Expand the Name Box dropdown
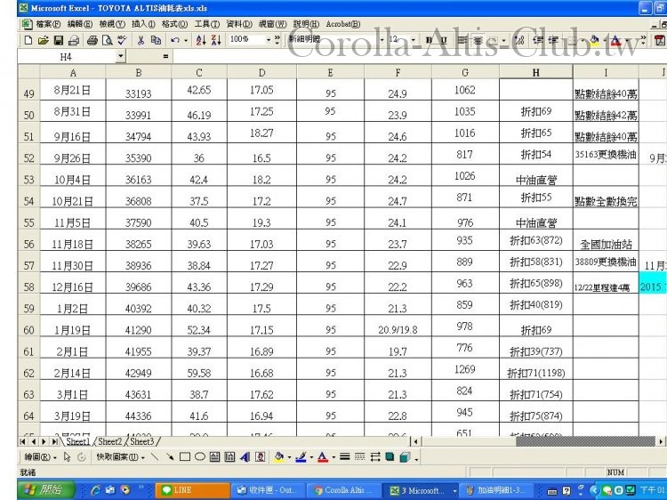667x500 pixels. pos(121,57)
